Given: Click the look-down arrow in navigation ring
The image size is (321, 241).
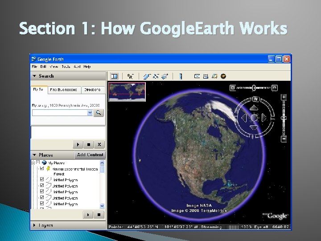Looking at the screenshot, I should (254, 128).
